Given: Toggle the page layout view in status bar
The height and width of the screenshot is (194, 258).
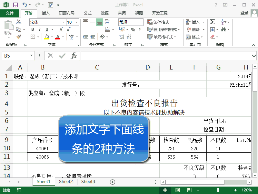Looking at the screenshot, I should coord(177,190).
